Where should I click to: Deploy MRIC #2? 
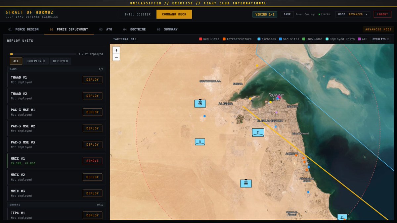tap(93, 177)
